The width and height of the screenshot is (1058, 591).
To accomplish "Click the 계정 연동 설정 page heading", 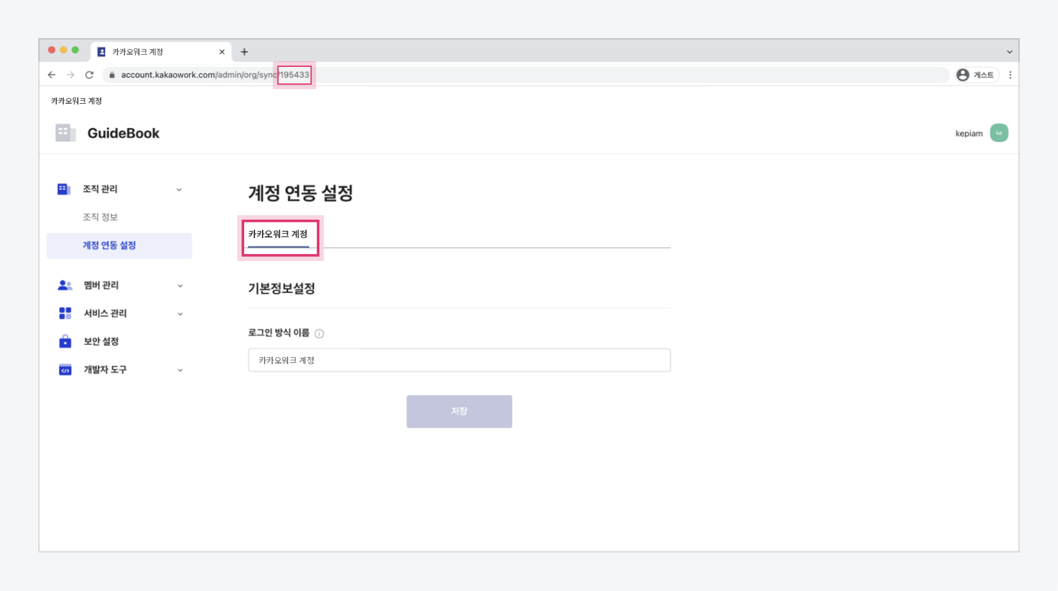I will click(x=300, y=193).
